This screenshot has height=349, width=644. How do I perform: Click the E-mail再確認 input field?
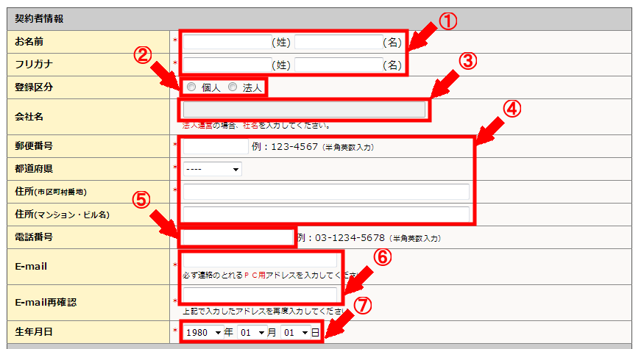(260, 295)
